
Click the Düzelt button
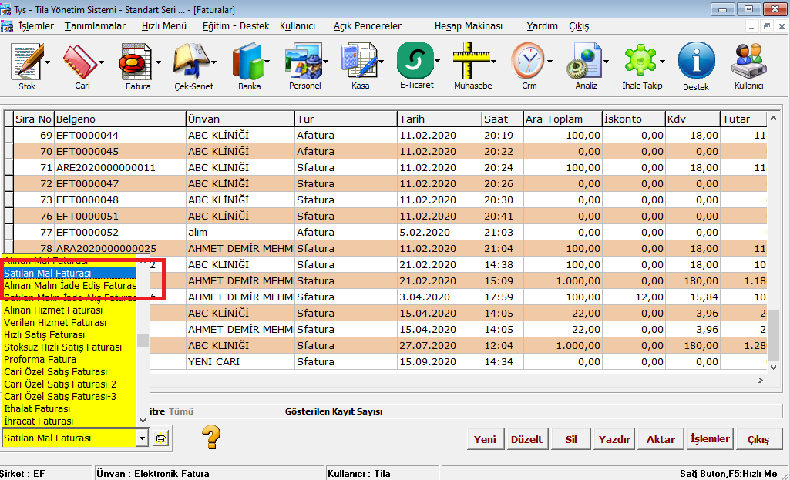click(x=526, y=439)
